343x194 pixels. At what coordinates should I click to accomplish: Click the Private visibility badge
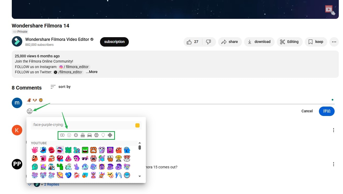[x=20, y=32]
